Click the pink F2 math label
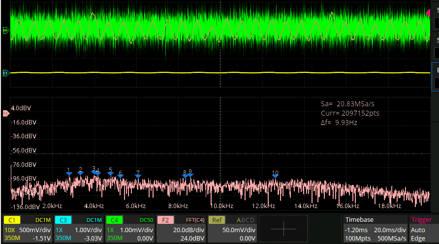Viewport: 439px width, 244px height. coord(165,220)
